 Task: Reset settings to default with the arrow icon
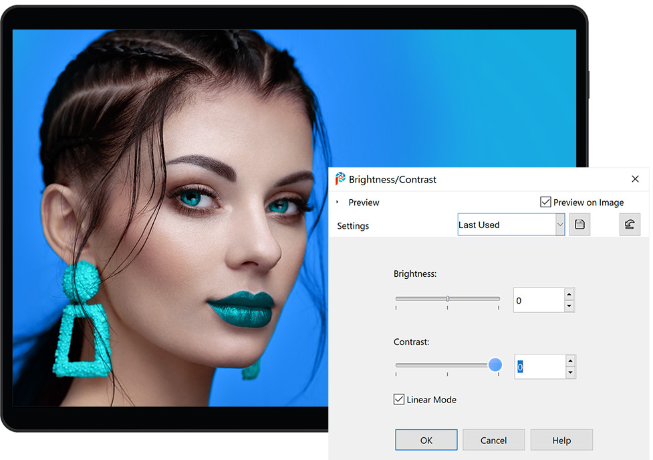pyautogui.click(x=630, y=225)
